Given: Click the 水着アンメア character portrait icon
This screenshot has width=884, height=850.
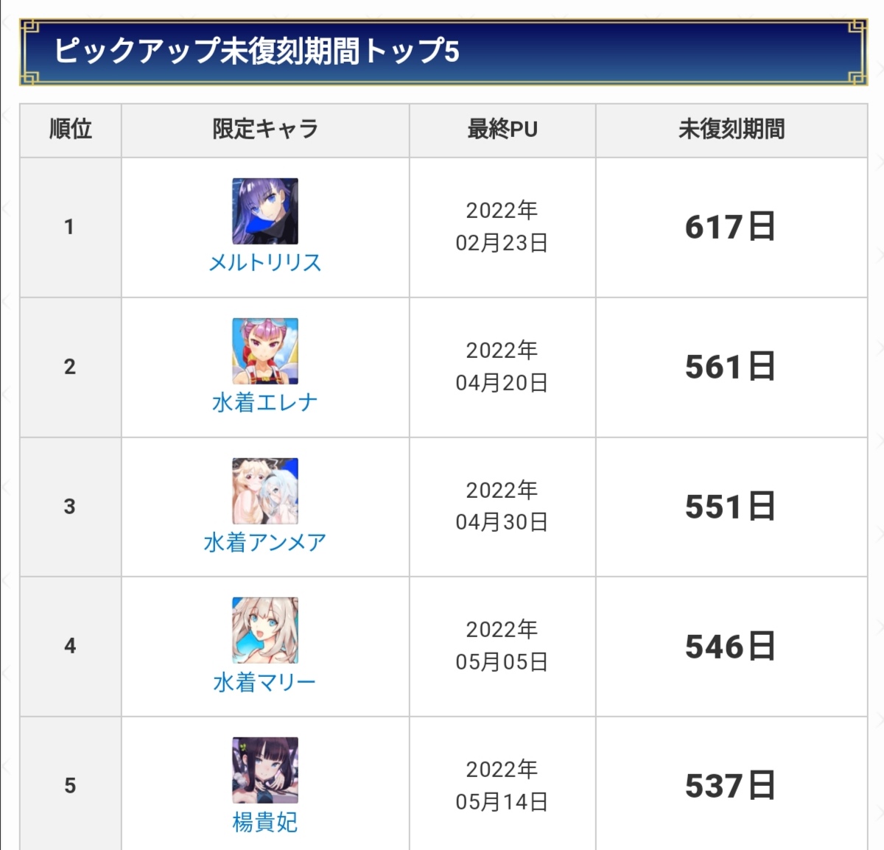Looking at the screenshot, I should (x=265, y=491).
